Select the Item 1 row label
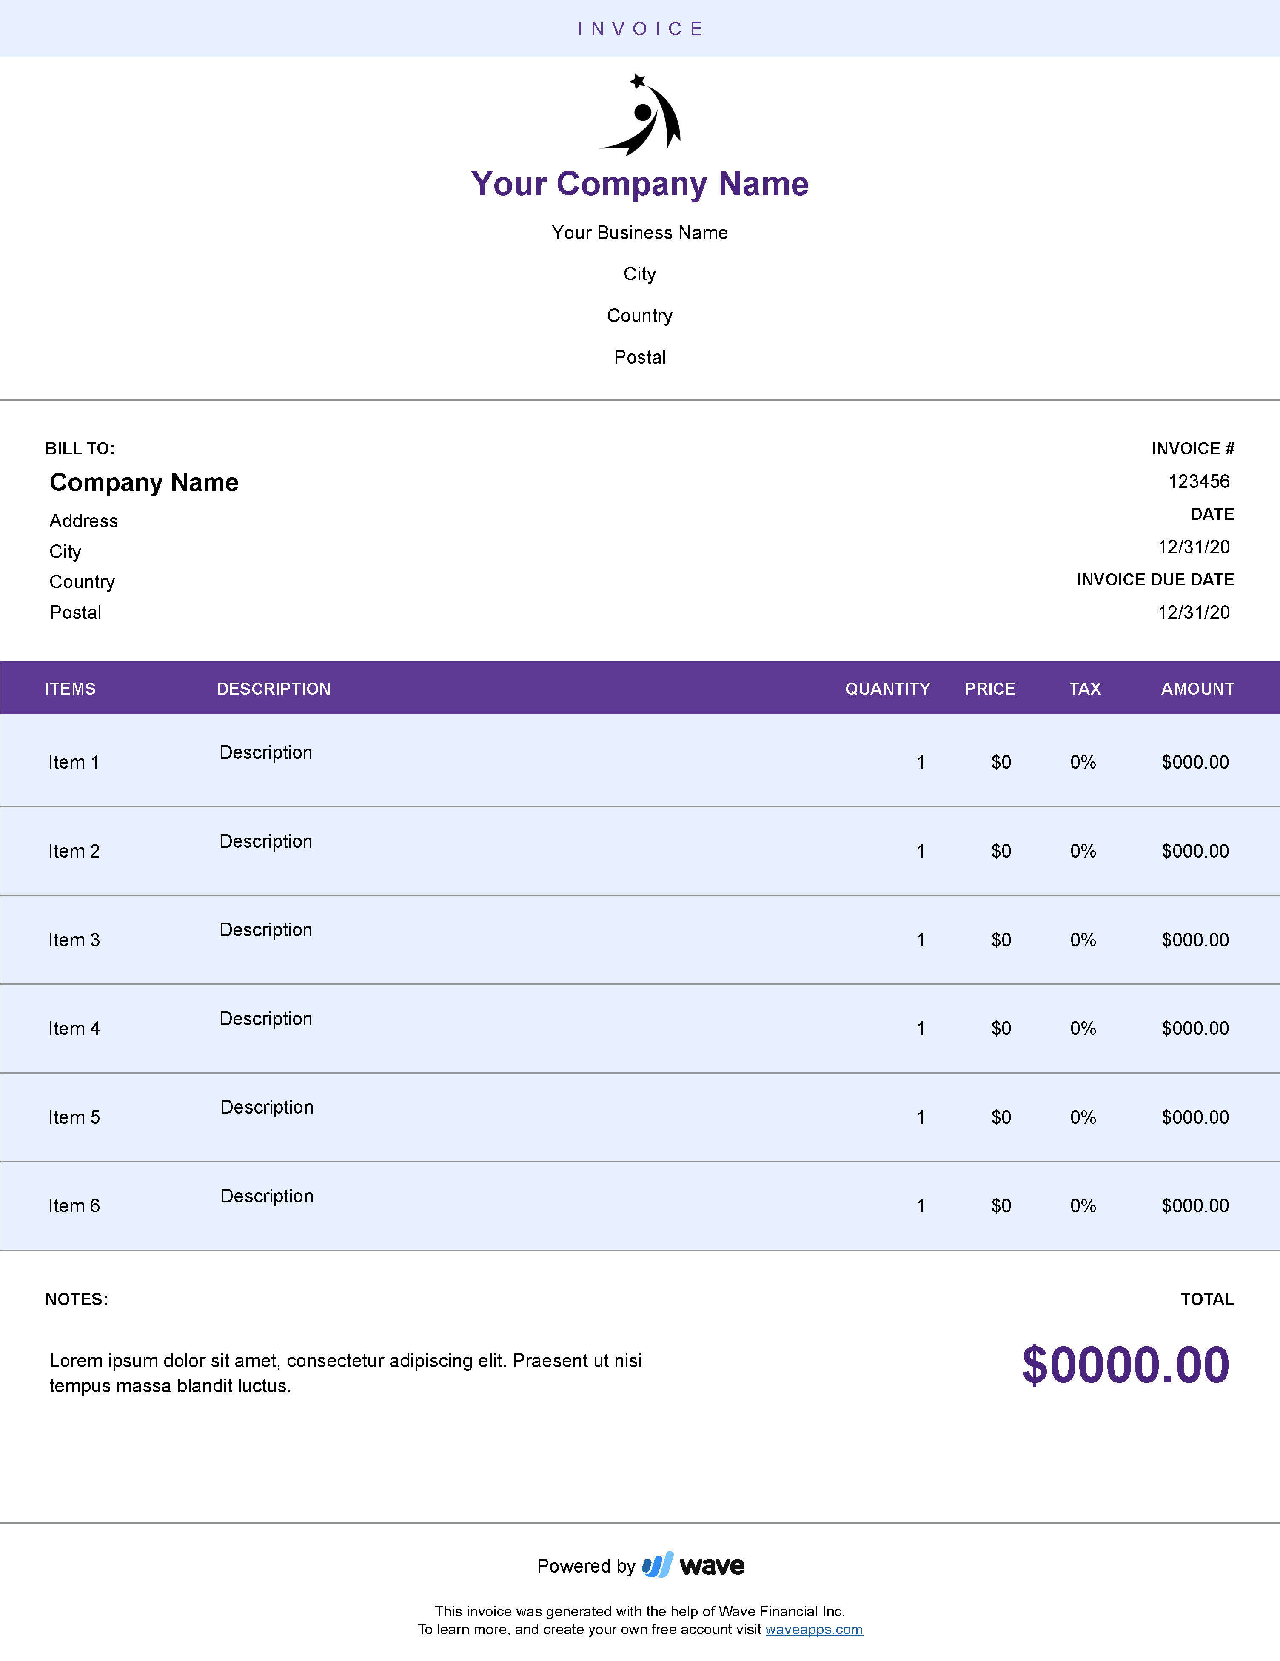 point(74,762)
